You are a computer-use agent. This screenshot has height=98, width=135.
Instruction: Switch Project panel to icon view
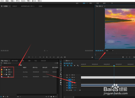click(x=4, y=97)
